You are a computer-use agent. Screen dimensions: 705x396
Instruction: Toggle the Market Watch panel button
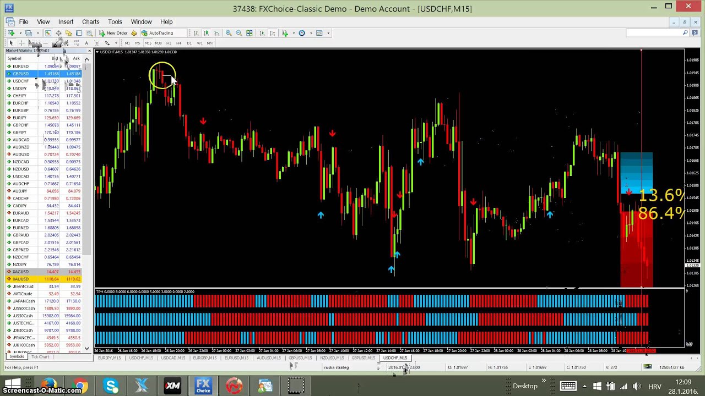point(48,33)
